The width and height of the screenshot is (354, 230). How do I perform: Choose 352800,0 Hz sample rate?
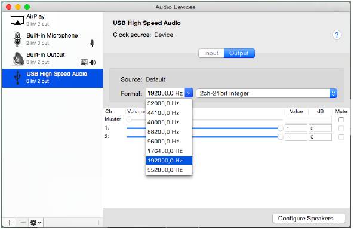(x=169, y=170)
